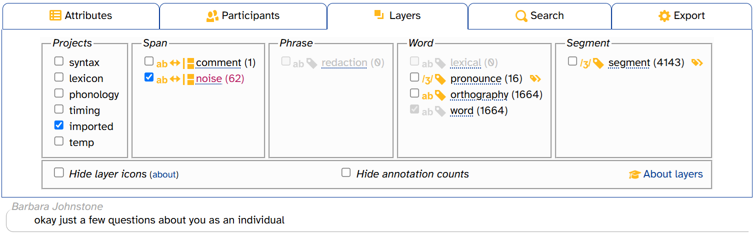This screenshot has width=755, height=235.
Task: Open the About layers link
Action: click(x=673, y=174)
